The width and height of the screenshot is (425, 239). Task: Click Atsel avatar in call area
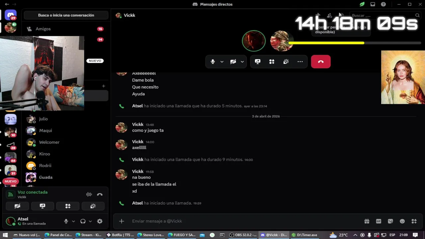tap(254, 41)
